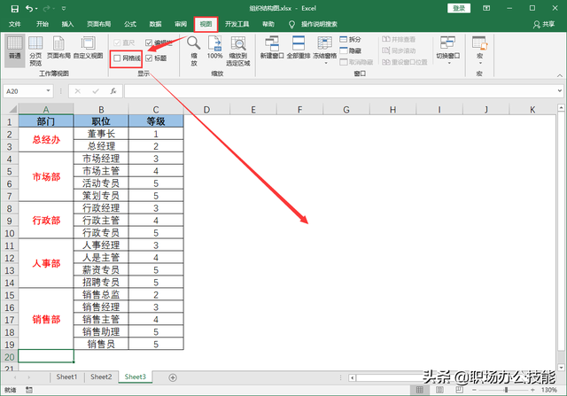This screenshot has height=396, width=567.
Task: Click the zoom out minus button
Action: tap(474, 390)
